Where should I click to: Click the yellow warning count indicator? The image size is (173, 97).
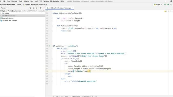[166, 11]
